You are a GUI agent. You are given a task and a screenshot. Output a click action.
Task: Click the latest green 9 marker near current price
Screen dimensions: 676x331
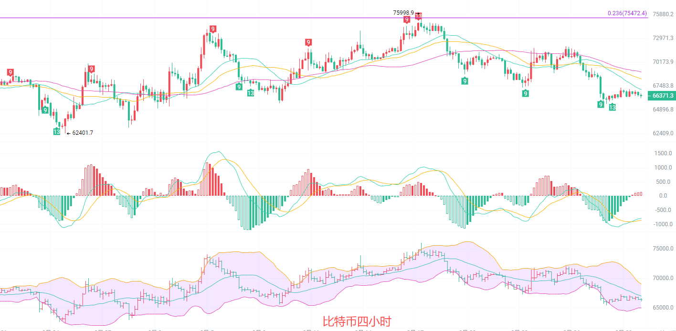601,104
